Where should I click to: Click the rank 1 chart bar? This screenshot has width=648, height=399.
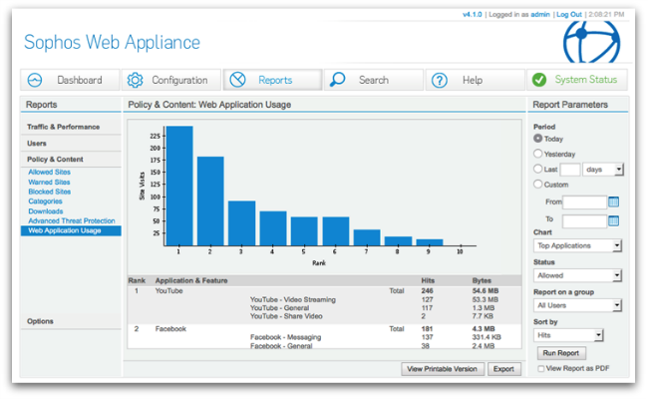[179, 186]
